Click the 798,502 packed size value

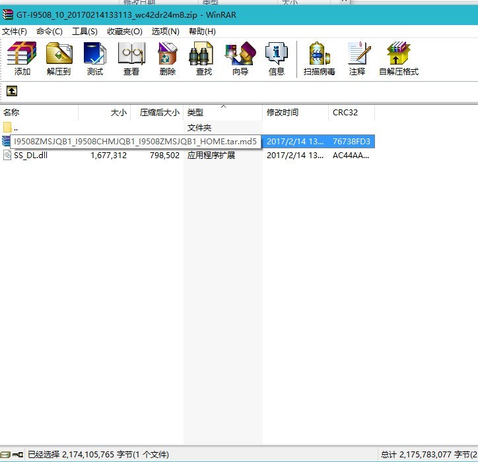(164, 156)
